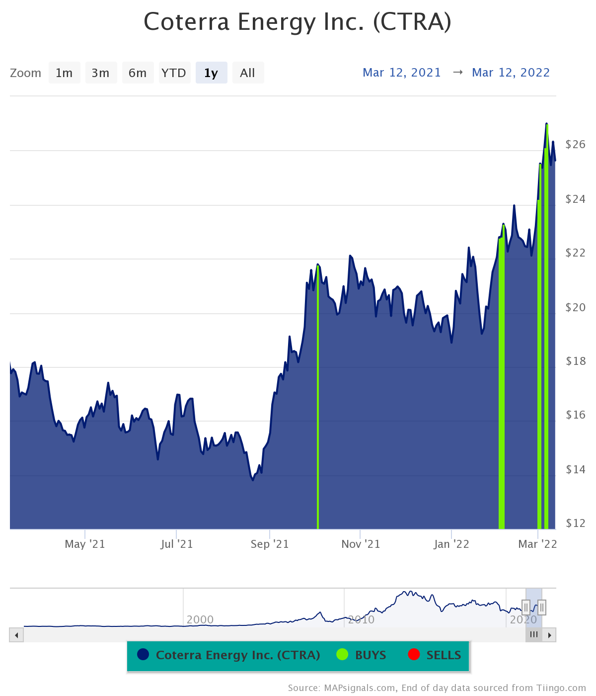This screenshot has width=596, height=696.
Task: Click the dark blue CTRA legend dot
Action: click(143, 655)
